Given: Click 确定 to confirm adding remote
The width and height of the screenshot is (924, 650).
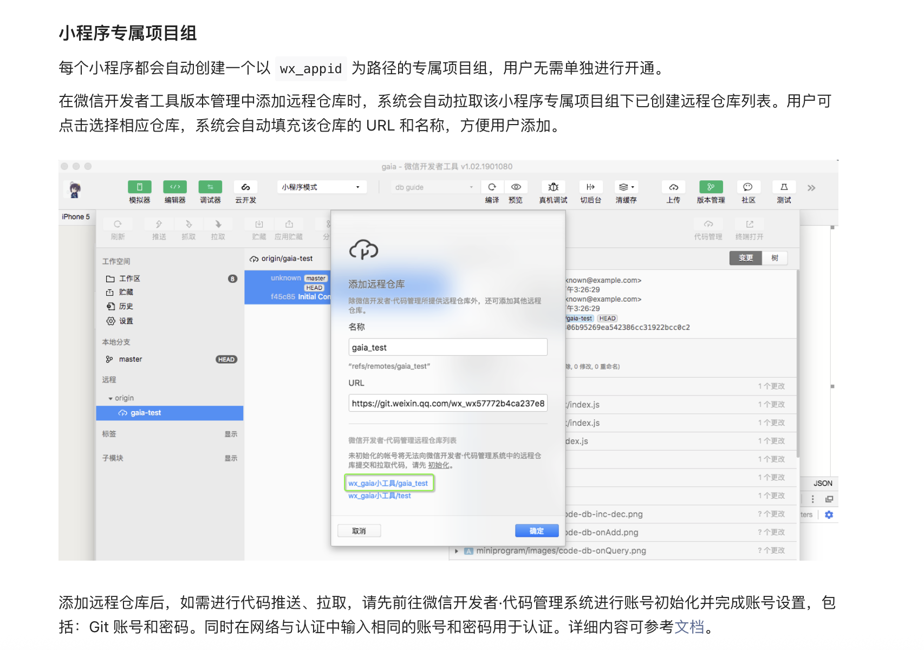Looking at the screenshot, I should point(537,531).
